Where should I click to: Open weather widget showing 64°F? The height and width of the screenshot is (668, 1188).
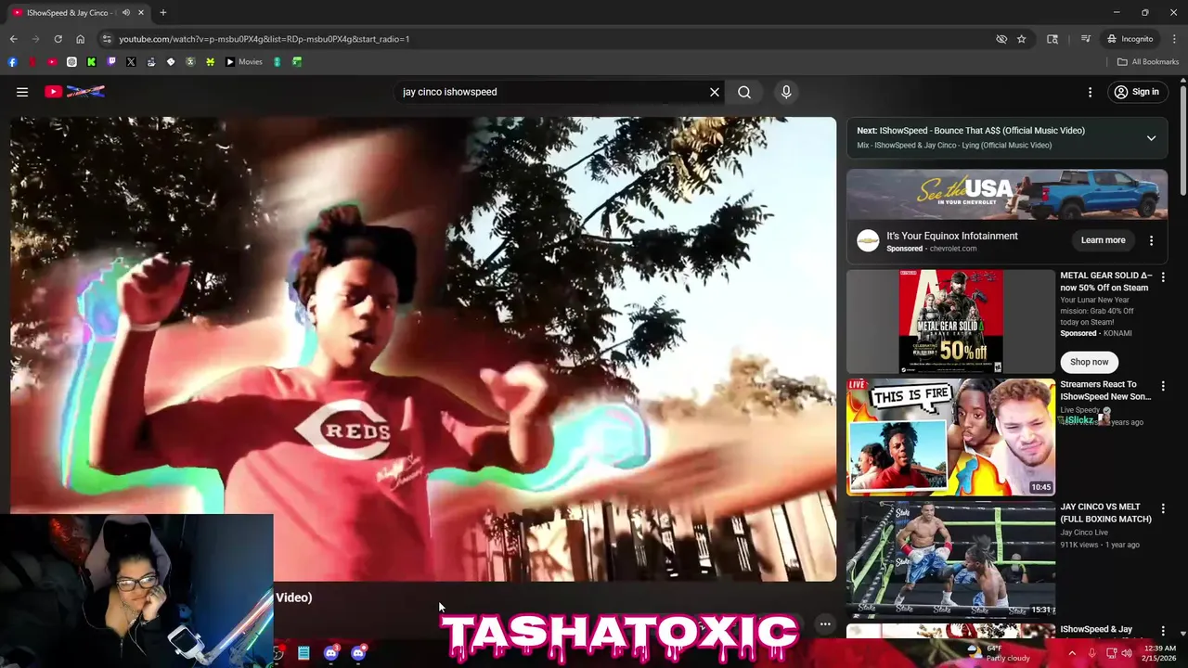999,653
